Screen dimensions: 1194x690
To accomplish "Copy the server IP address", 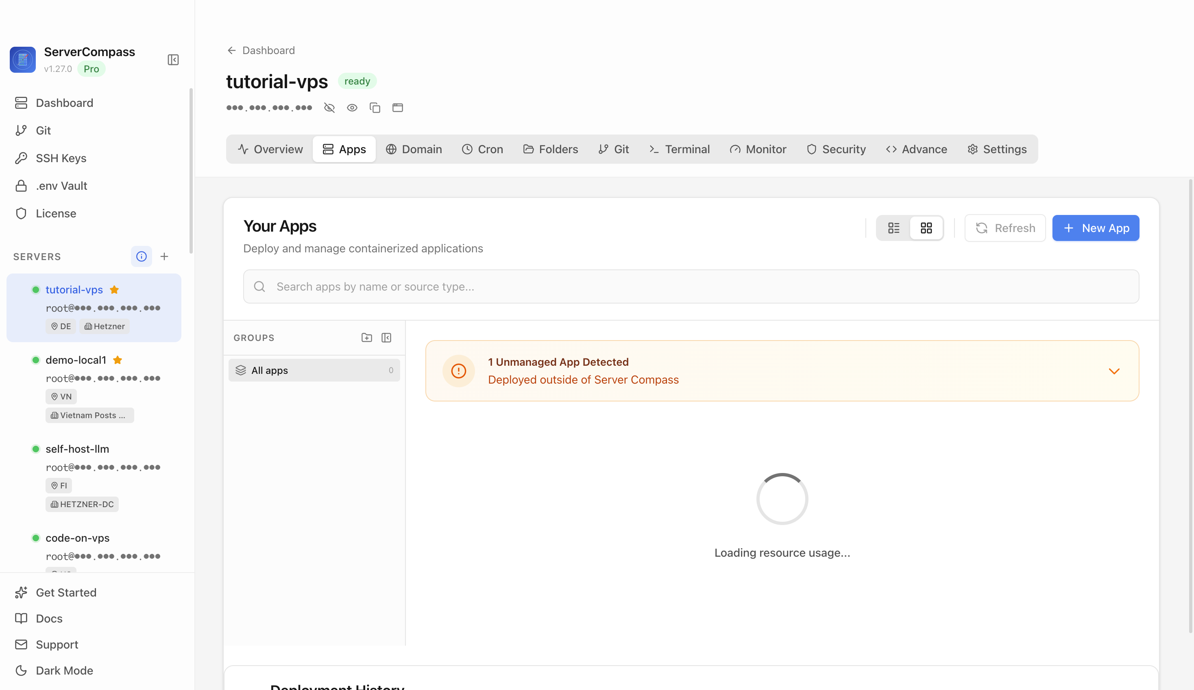I will pos(375,108).
